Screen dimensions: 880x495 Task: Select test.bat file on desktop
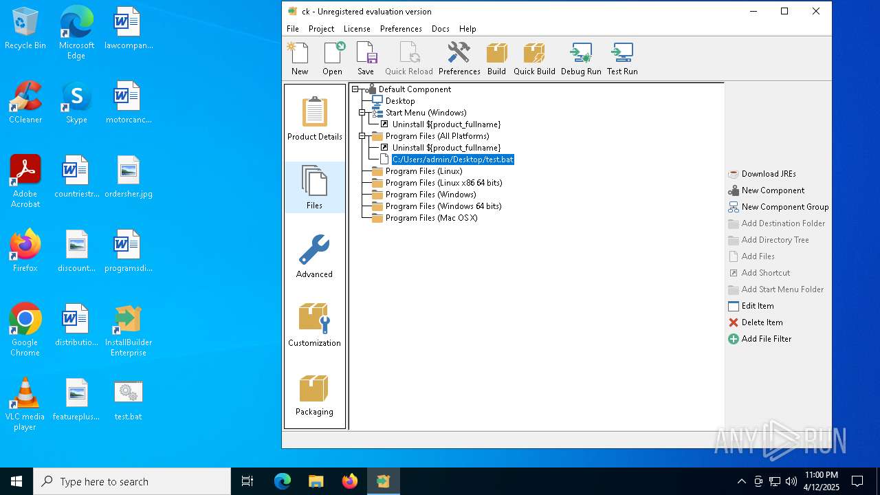[128, 400]
